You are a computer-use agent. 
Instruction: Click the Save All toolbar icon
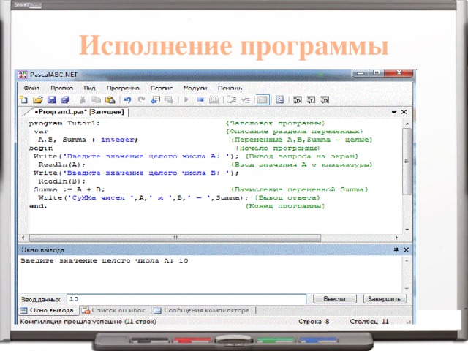click(65, 99)
